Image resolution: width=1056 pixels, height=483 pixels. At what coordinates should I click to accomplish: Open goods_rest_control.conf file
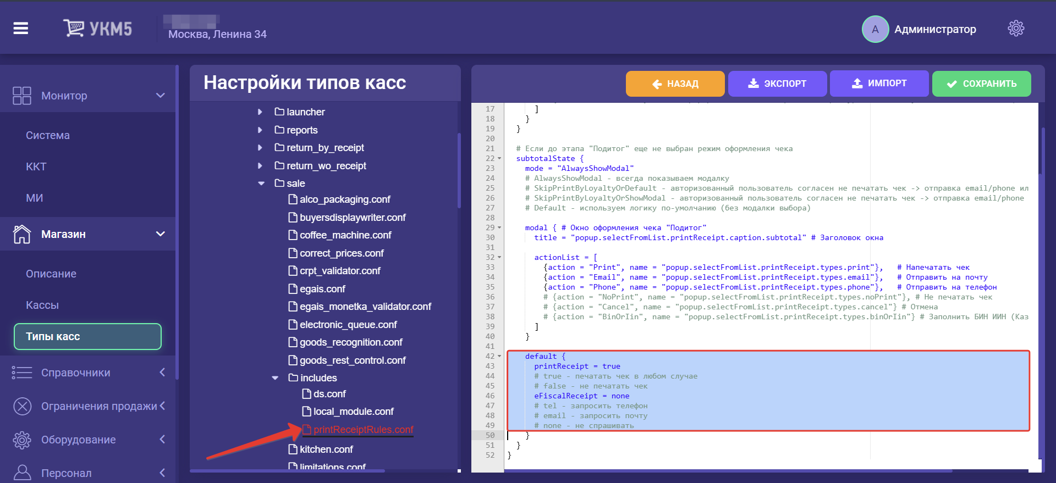353,360
